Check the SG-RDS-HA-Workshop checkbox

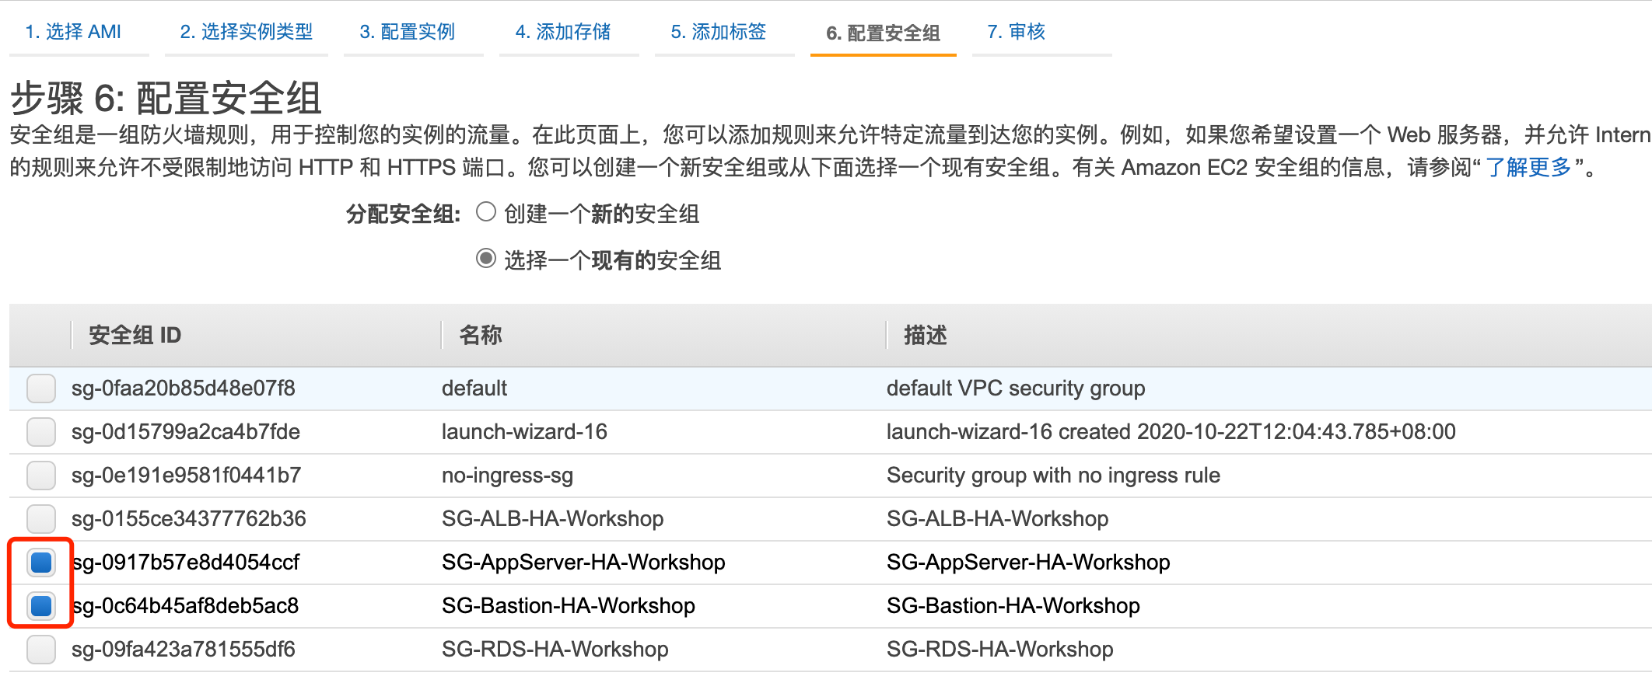[x=41, y=650]
